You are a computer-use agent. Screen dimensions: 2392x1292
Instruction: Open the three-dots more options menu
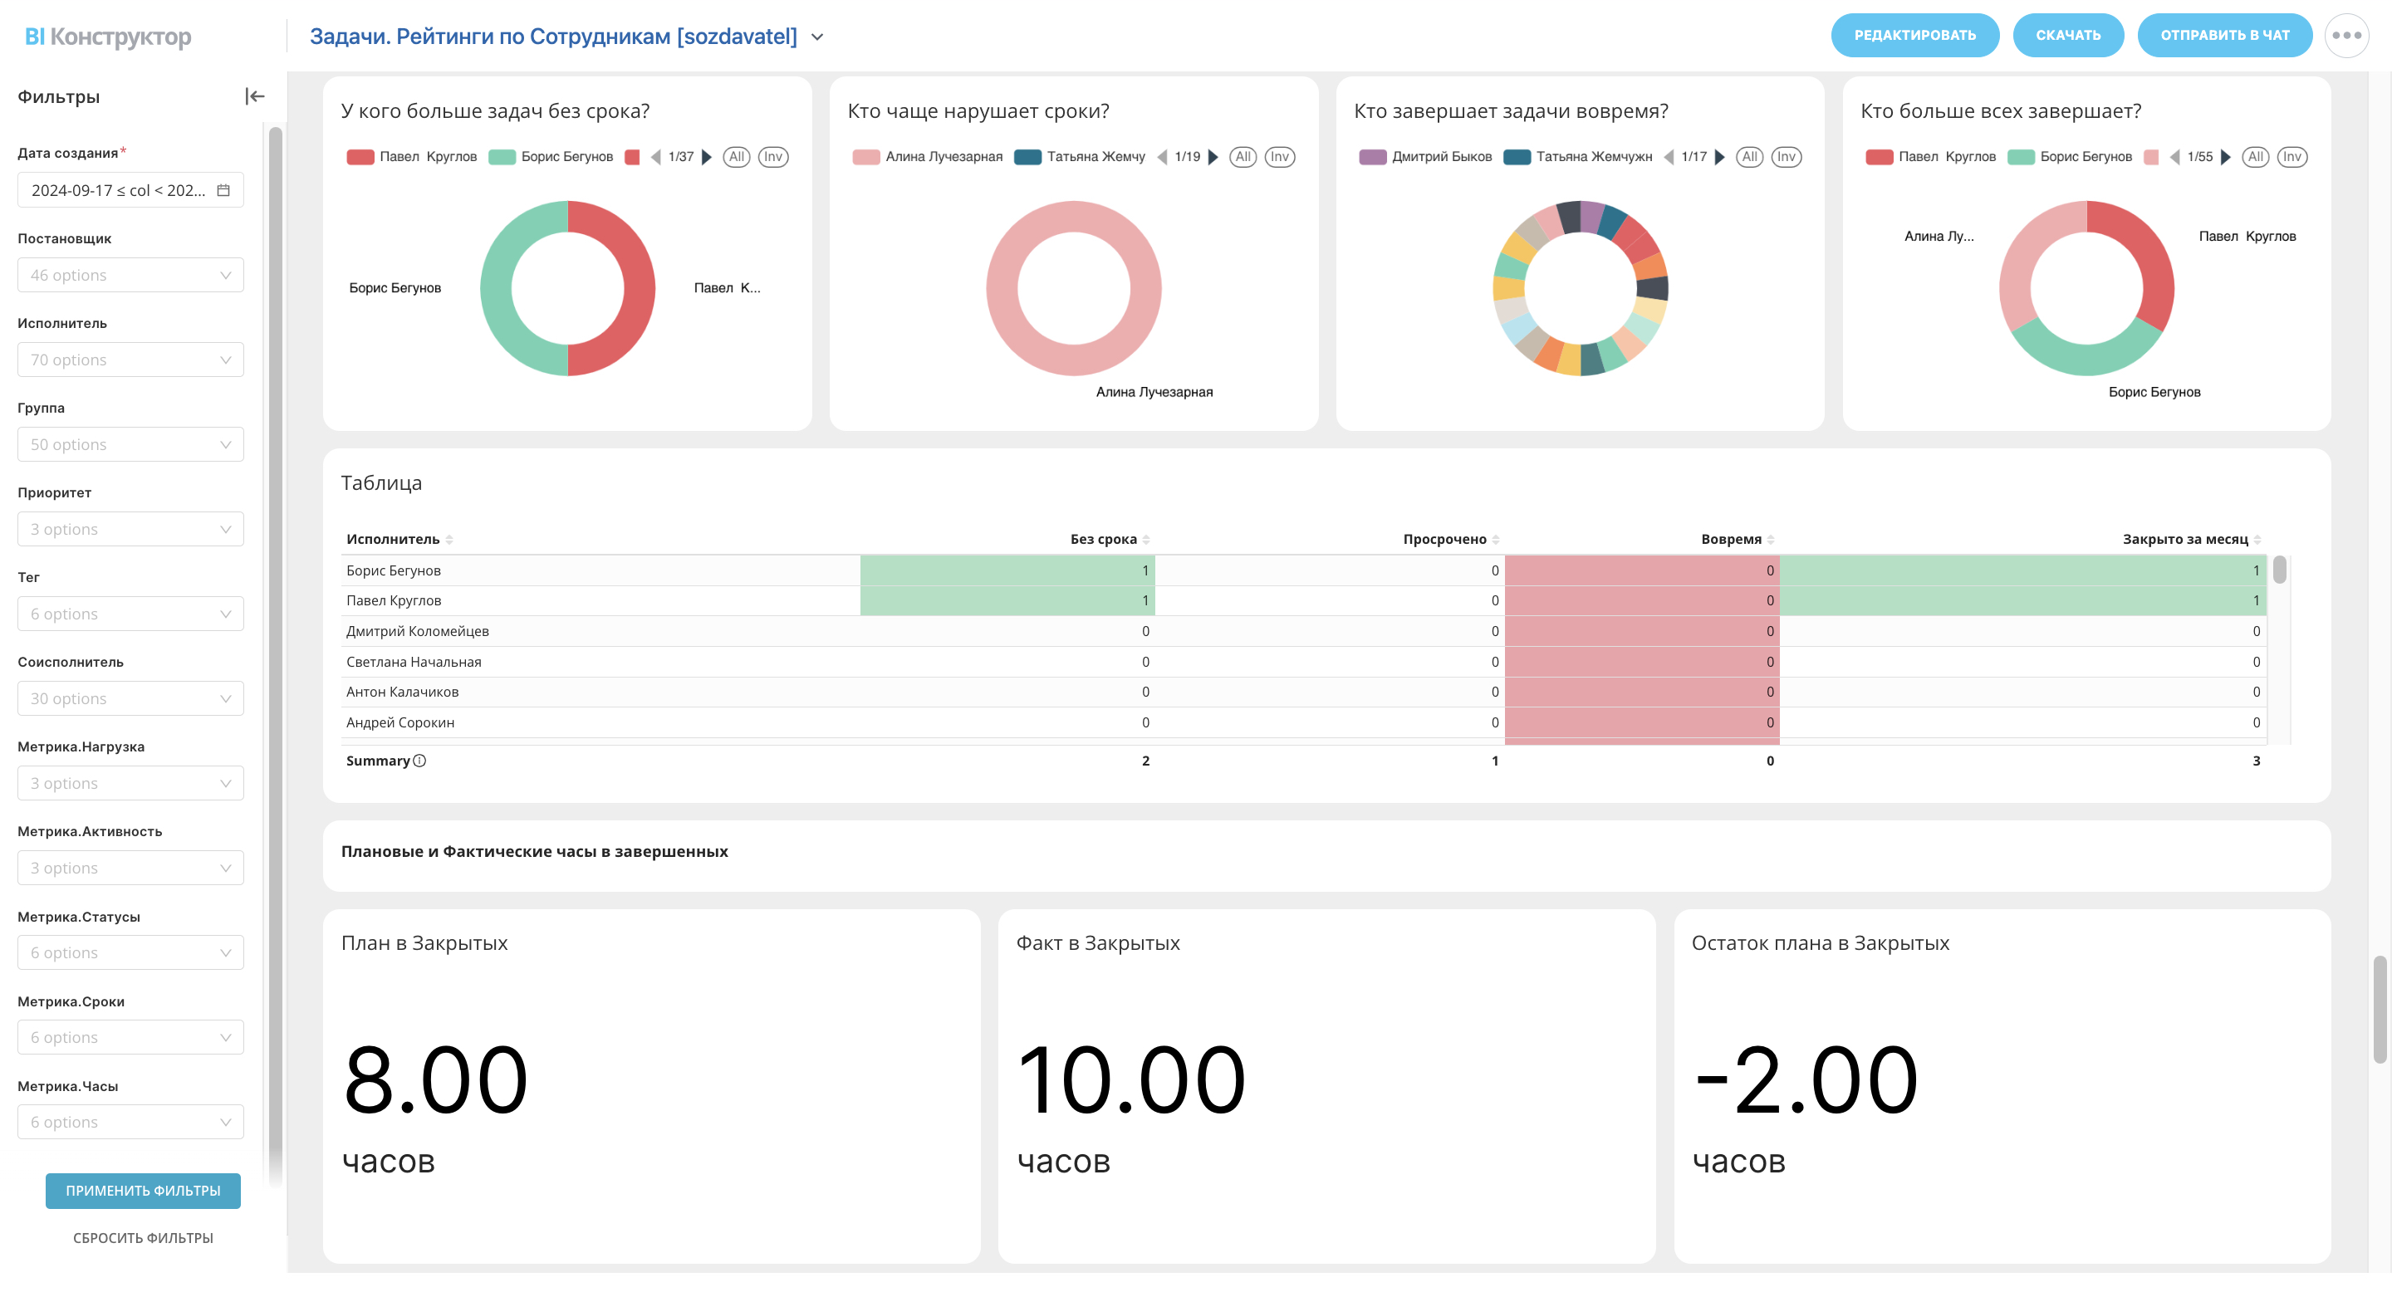[x=2345, y=35]
